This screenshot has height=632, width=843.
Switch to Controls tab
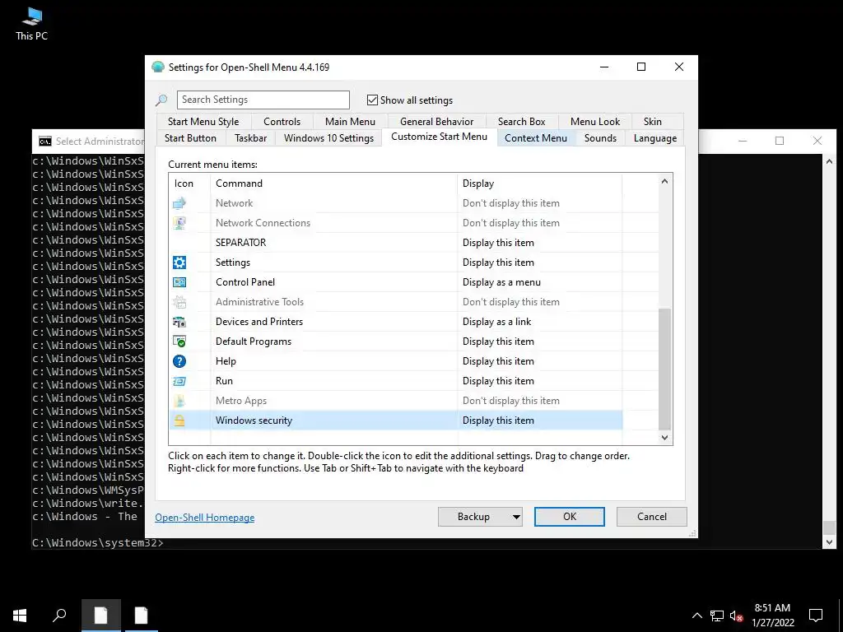coord(282,122)
